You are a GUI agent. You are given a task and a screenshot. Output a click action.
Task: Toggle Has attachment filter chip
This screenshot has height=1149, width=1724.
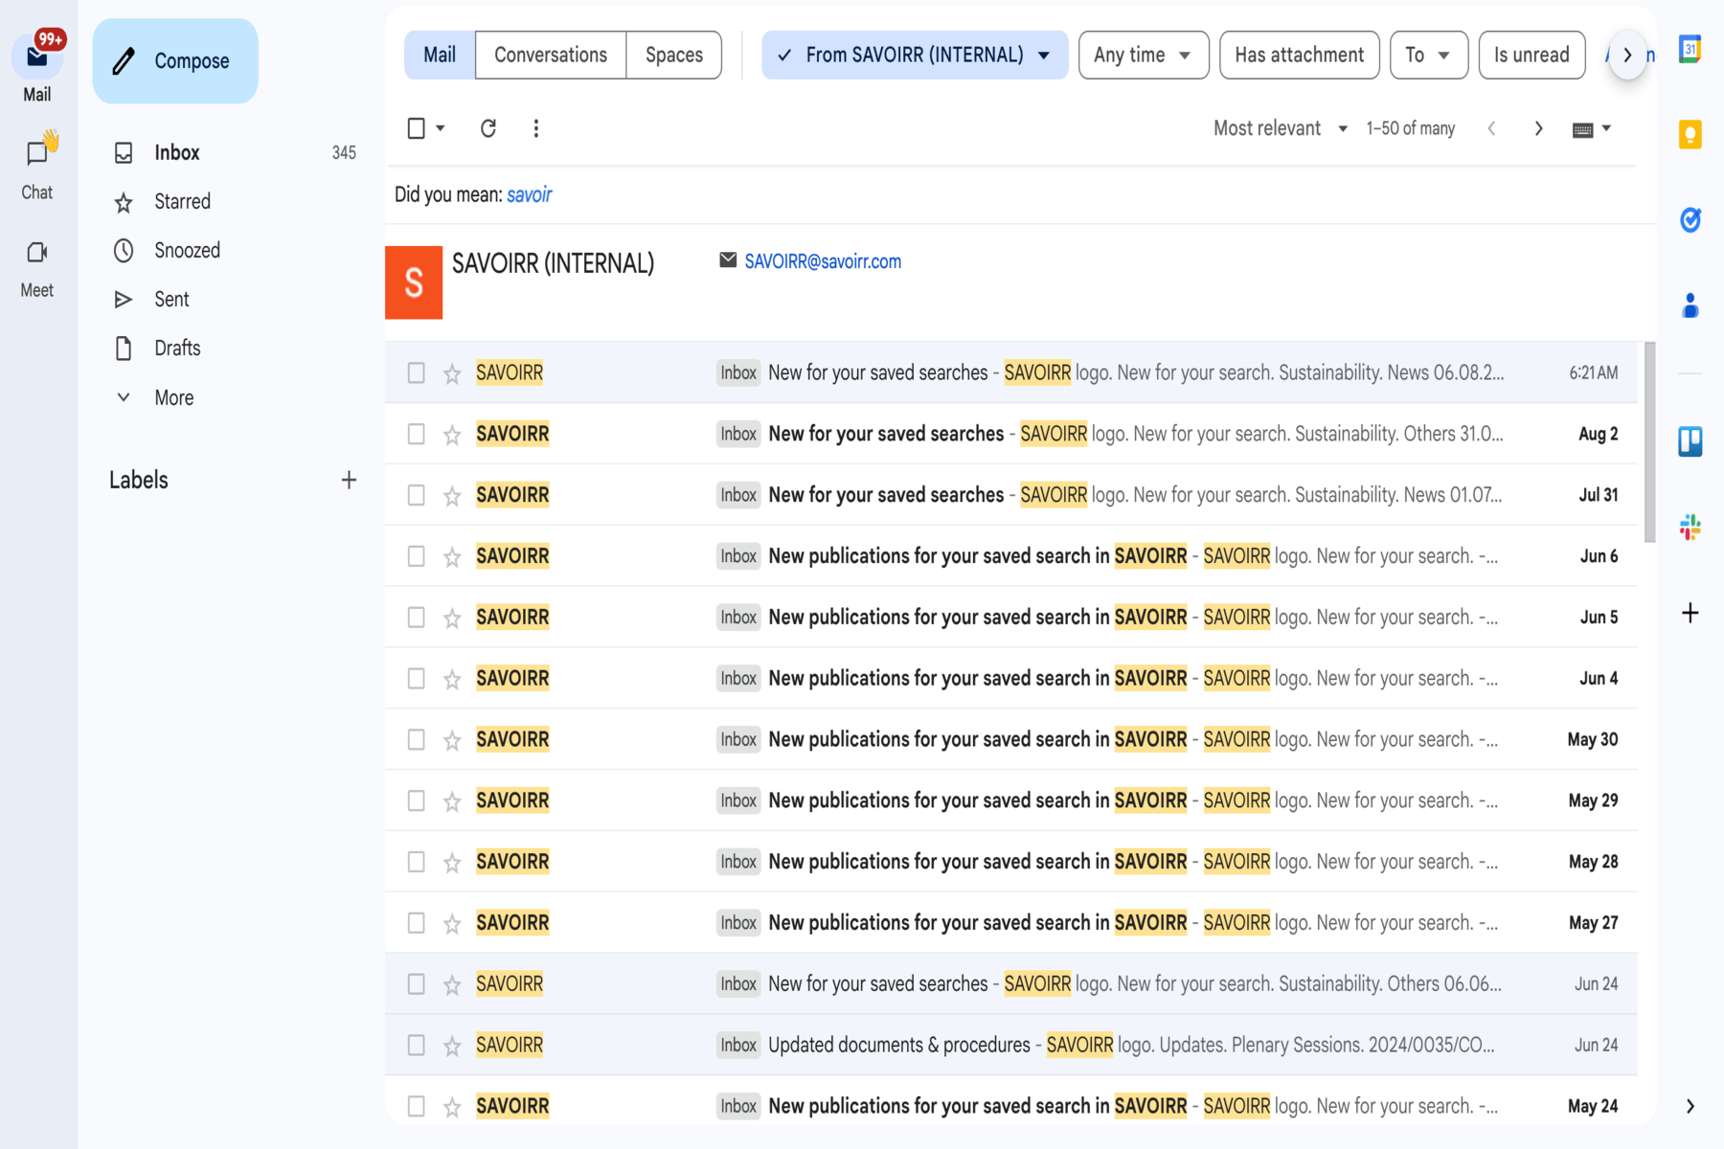[1299, 55]
